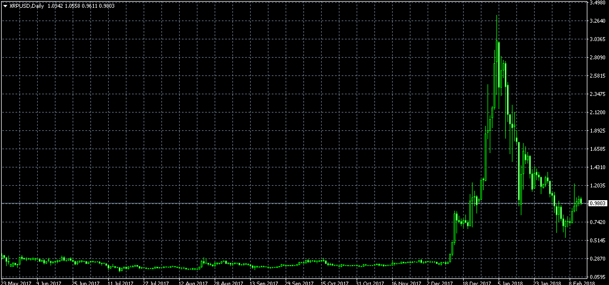609x285 pixels.
Task: Click the 5 Jan 2018 date label
Action: click(x=510, y=283)
